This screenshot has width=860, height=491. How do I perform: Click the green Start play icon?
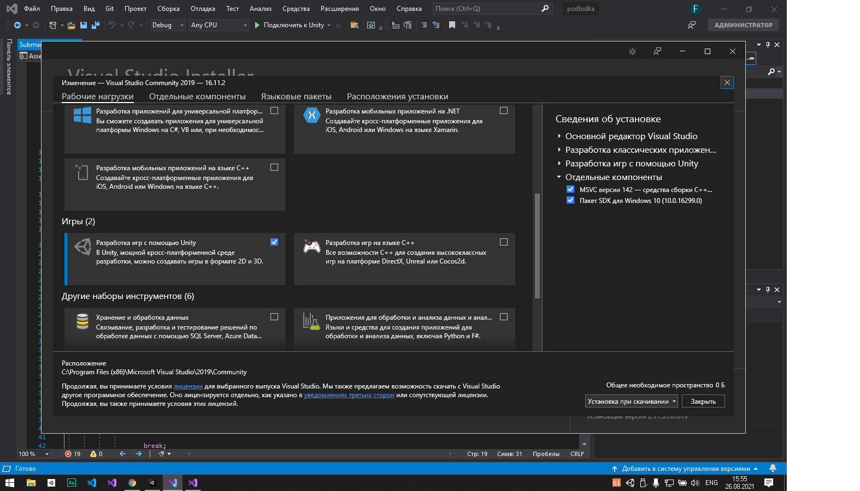tap(257, 25)
